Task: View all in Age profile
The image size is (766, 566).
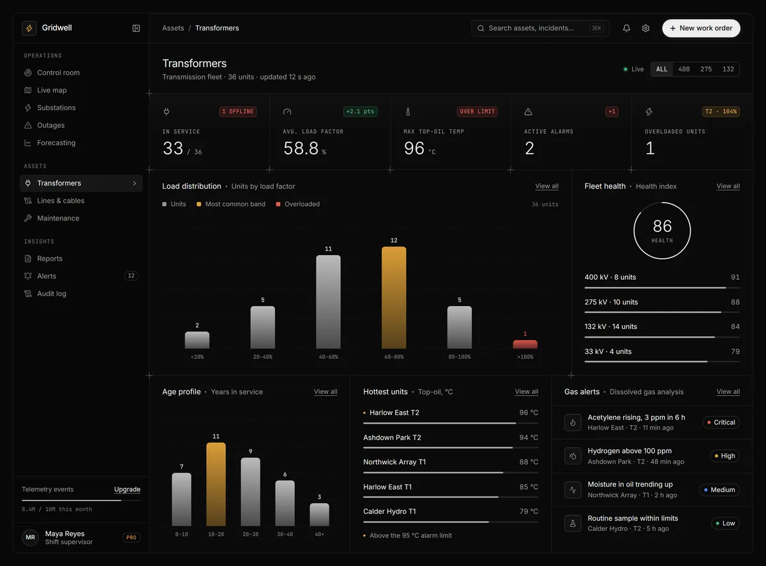Action: [x=326, y=392]
